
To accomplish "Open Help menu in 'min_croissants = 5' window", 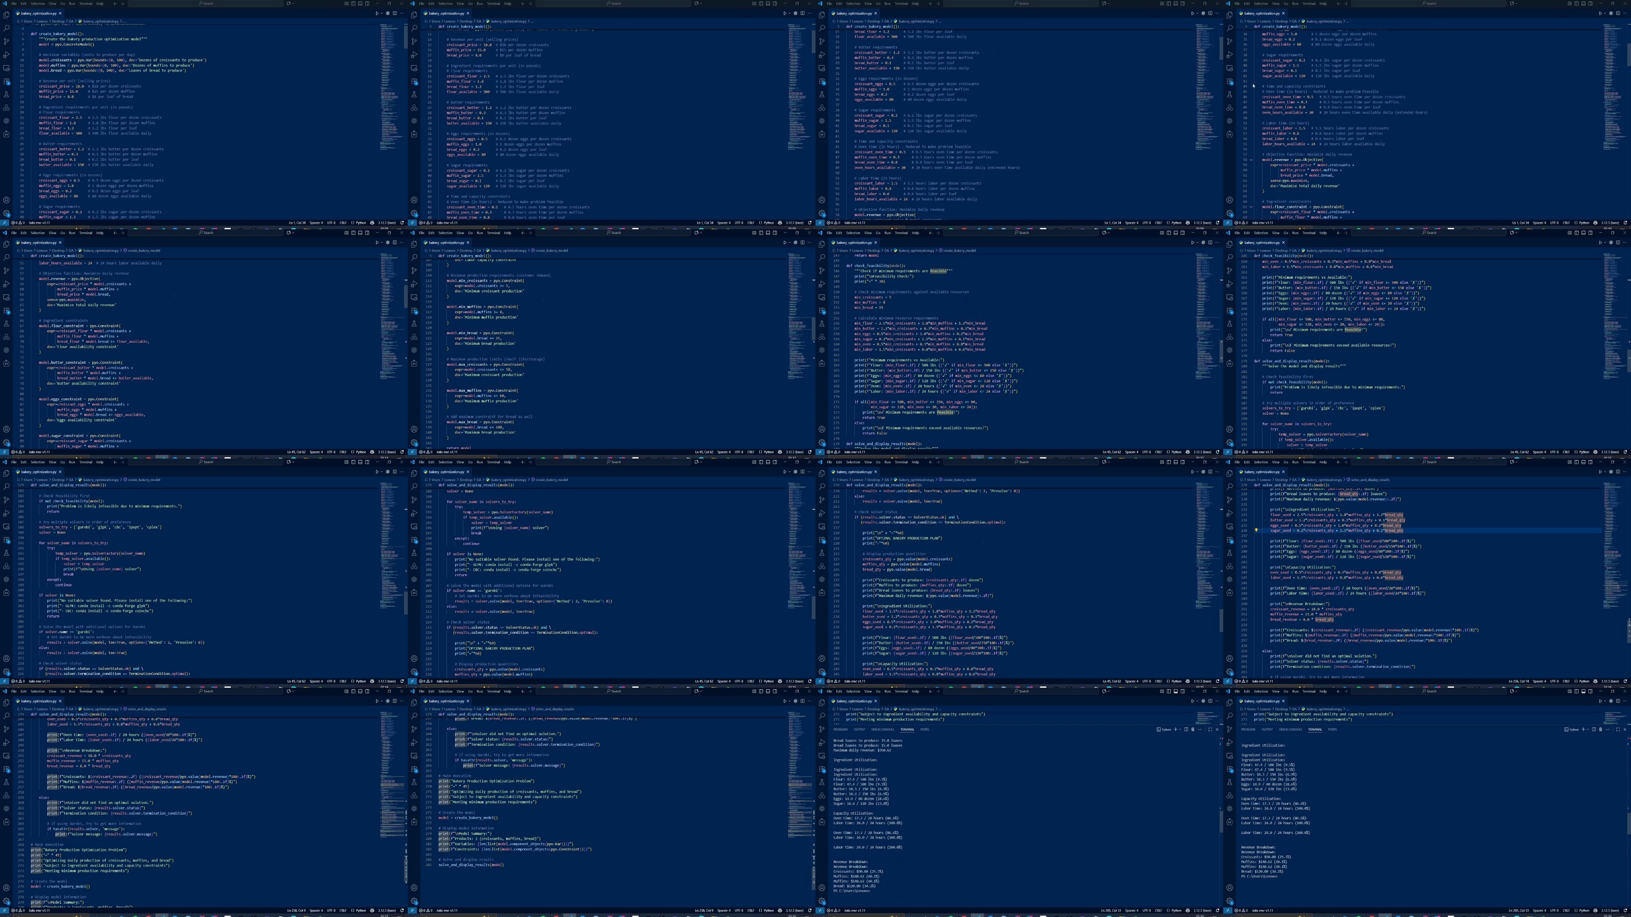I will (x=915, y=232).
